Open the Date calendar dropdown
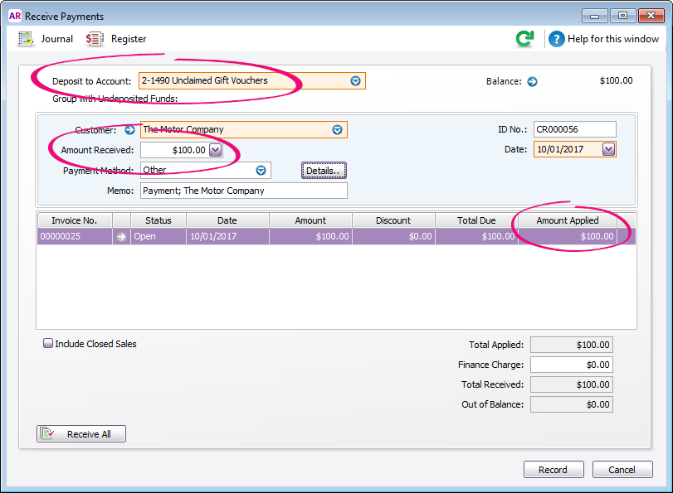The height and width of the screenshot is (493, 673). (608, 149)
